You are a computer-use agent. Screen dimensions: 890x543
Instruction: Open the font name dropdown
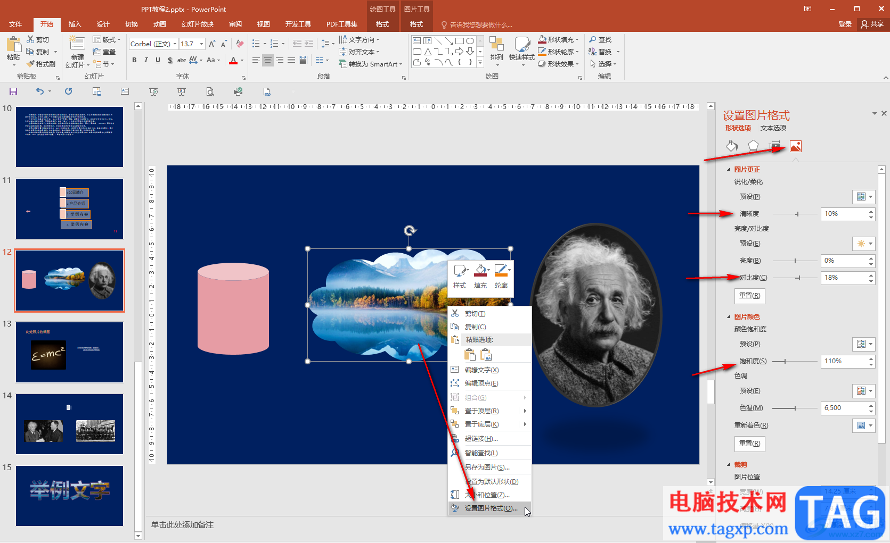click(x=175, y=44)
